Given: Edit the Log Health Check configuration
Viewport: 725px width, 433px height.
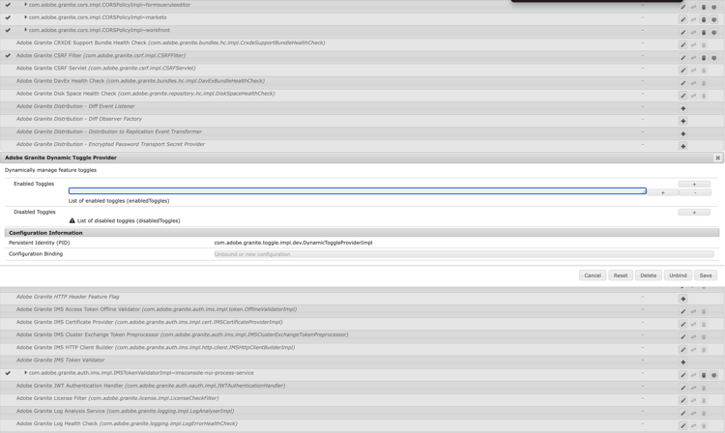Looking at the screenshot, I should point(682,425).
